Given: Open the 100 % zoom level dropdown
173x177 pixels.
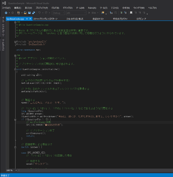Looking at the screenshot, I should pos(11,170).
